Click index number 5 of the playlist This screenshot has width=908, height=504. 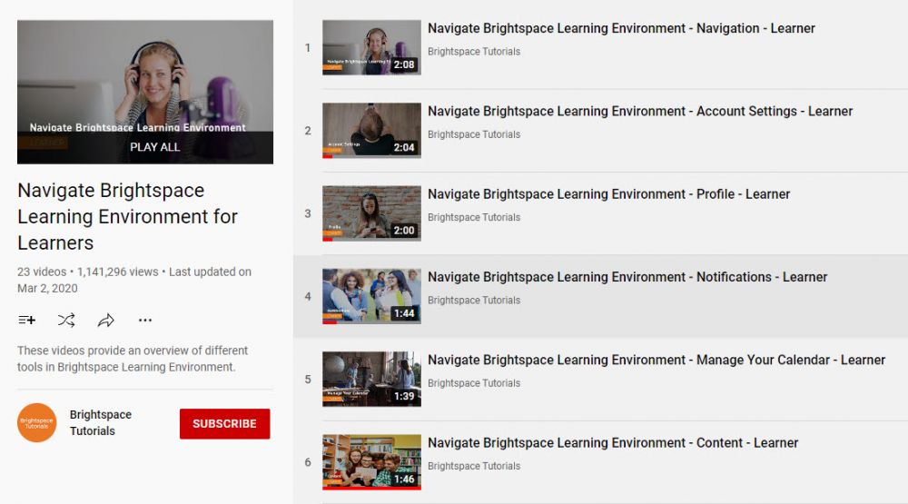[x=308, y=379]
